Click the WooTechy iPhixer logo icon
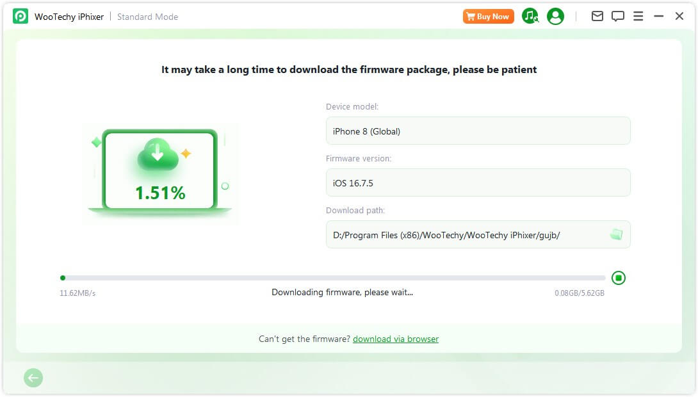698x397 pixels. pyautogui.click(x=20, y=17)
